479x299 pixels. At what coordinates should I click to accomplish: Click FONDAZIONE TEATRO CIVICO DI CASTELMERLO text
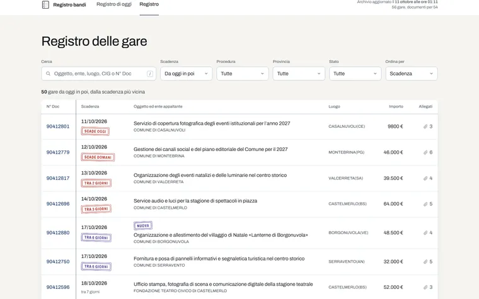(x=180, y=291)
